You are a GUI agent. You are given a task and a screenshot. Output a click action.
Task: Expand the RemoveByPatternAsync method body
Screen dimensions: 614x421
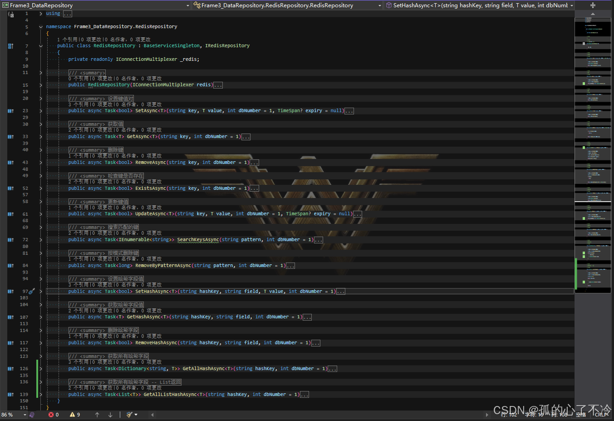tap(41, 266)
